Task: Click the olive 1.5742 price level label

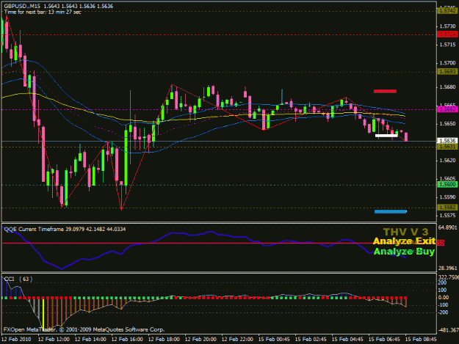Action: [447, 11]
